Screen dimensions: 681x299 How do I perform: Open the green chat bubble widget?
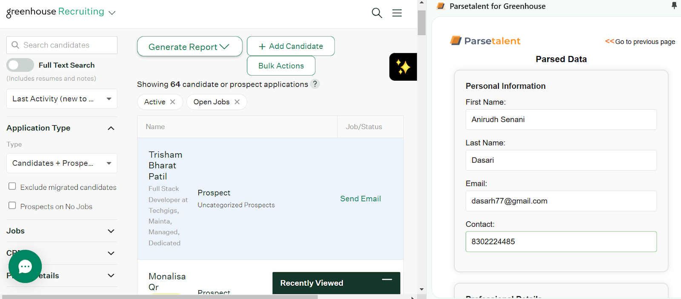25,266
